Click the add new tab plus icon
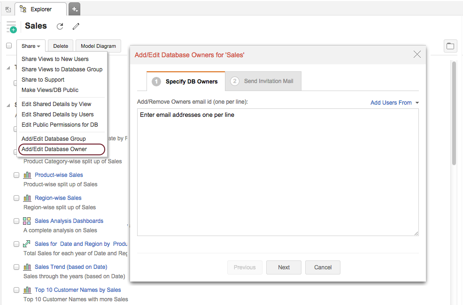 tap(74, 9)
